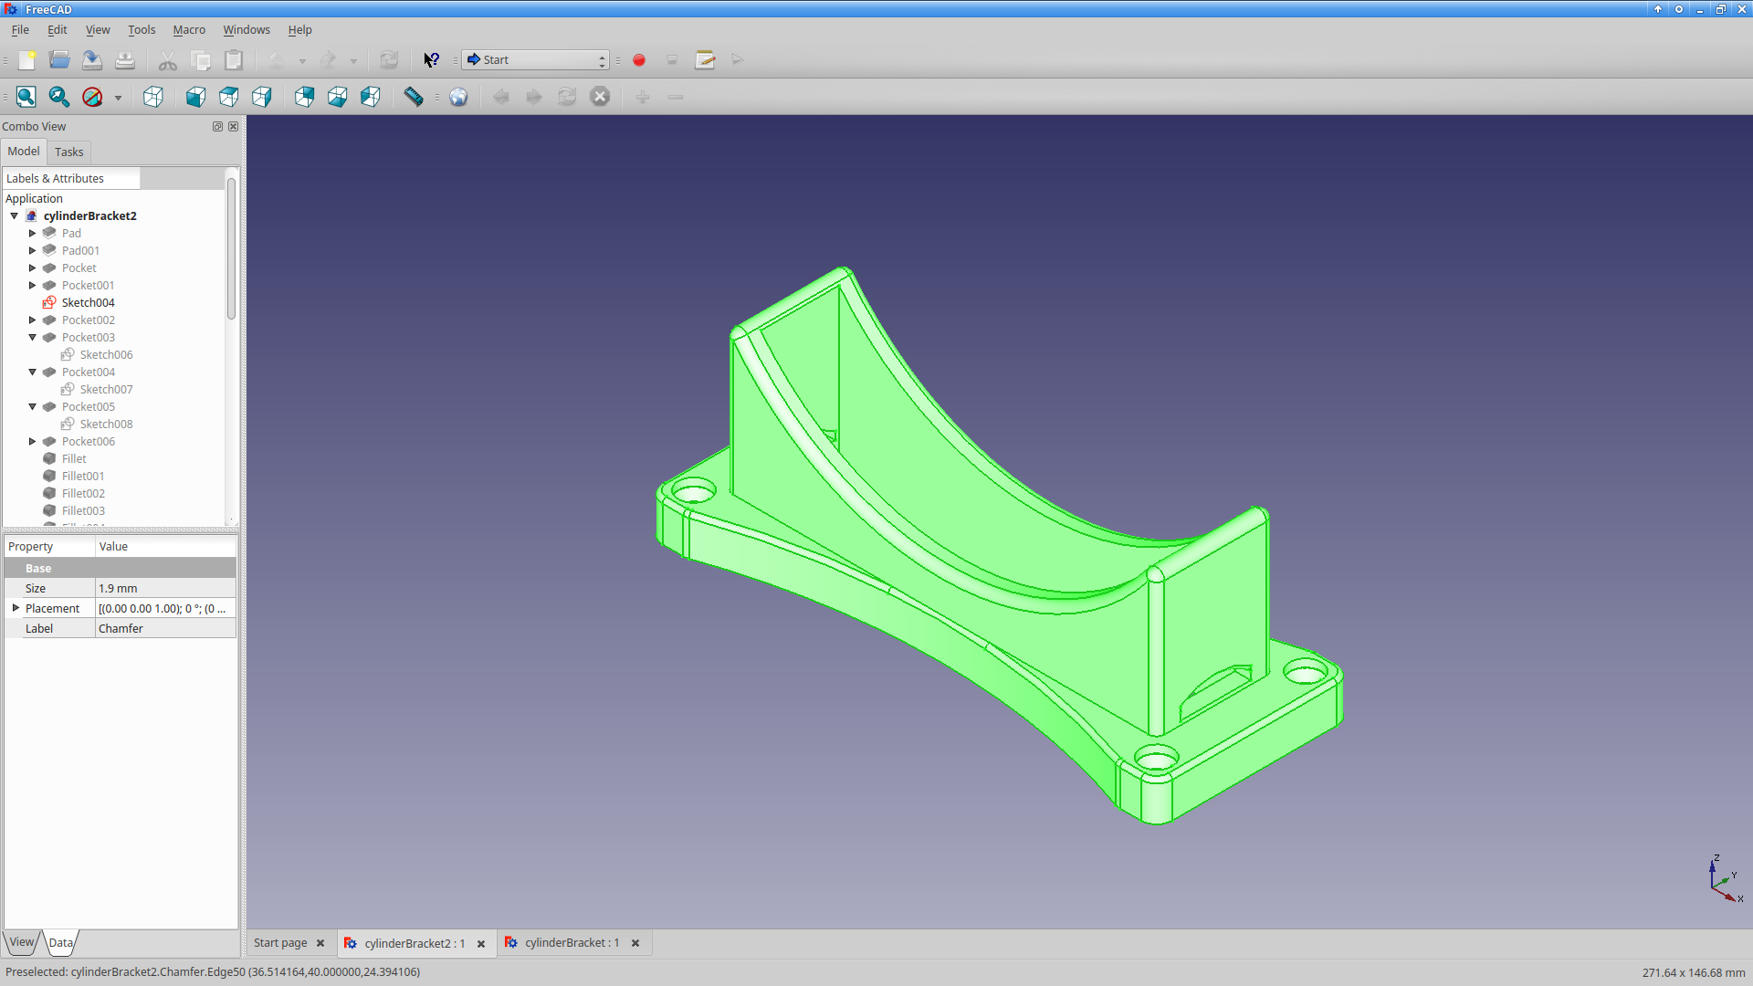Set right view cube icon
Viewport: 1753px width, 986px height.
pyautogui.click(x=262, y=97)
